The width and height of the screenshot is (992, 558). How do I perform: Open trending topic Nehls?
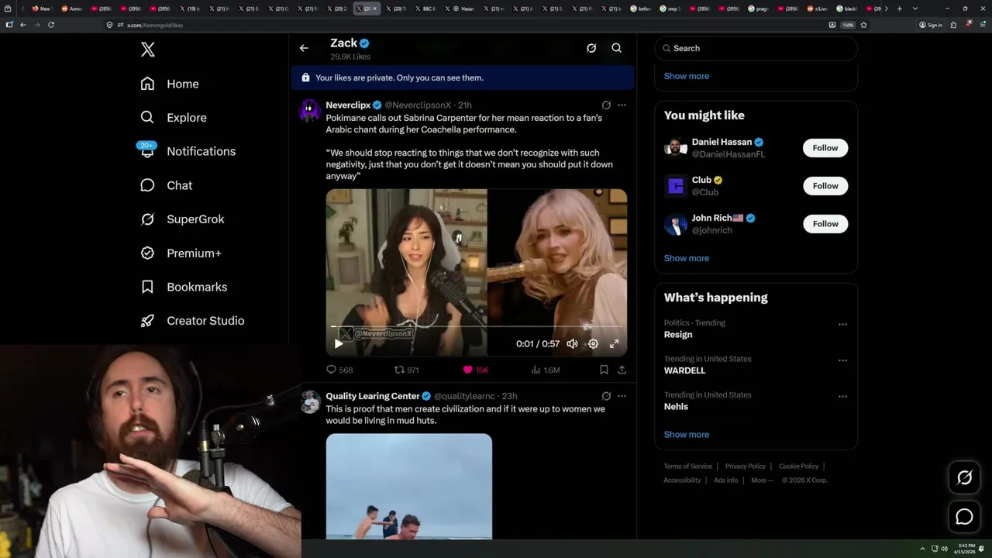tap(676, 406)
